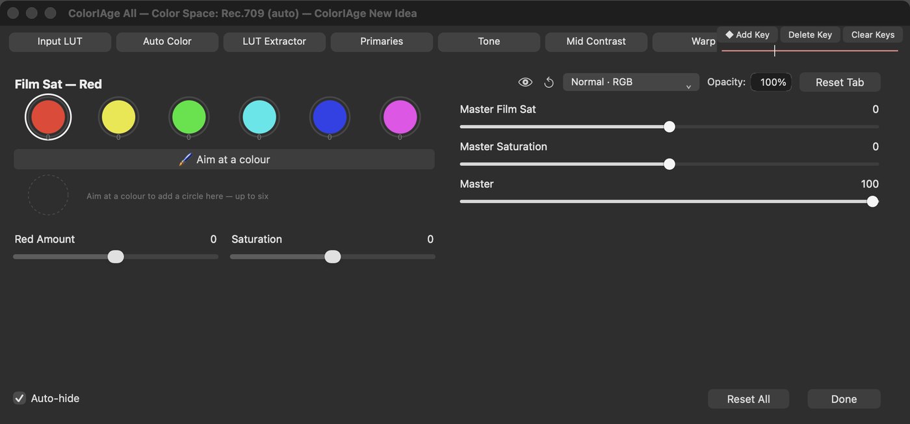The width and height of the screenshot is (910, 424).
Task: Click the Done button
Action: click(844, 399)
